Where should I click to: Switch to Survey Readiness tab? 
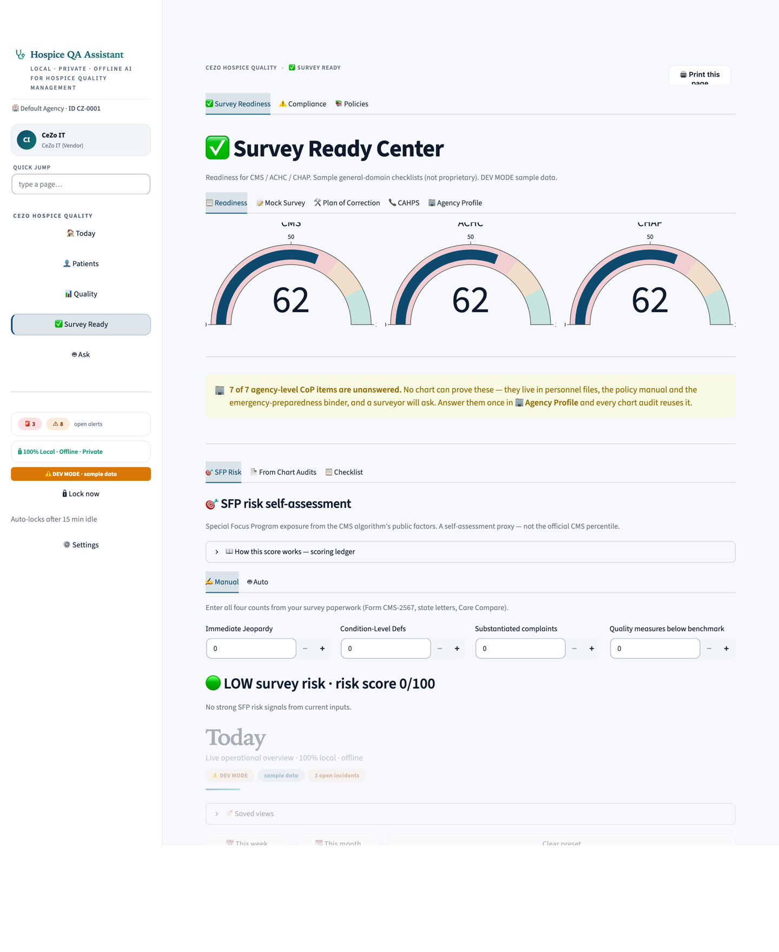pos(238,104)
